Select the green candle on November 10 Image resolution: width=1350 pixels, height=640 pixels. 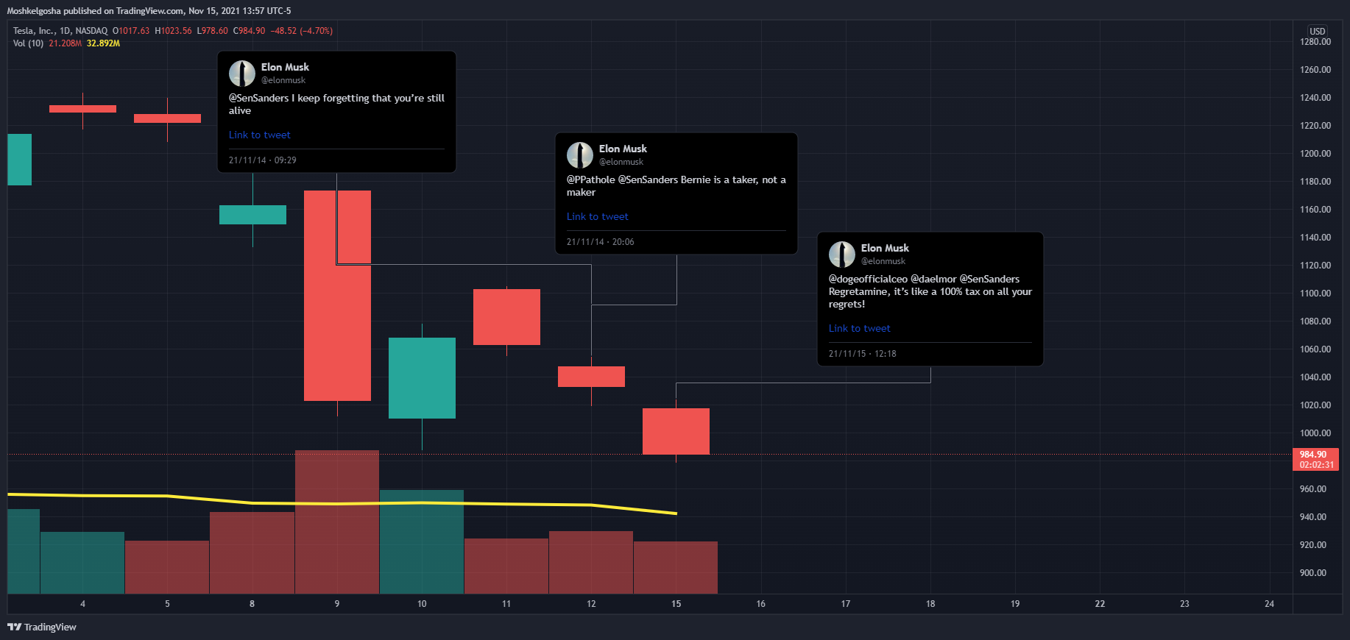(x=422, y=378)
